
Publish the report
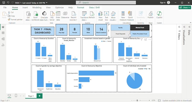point(150,15)
